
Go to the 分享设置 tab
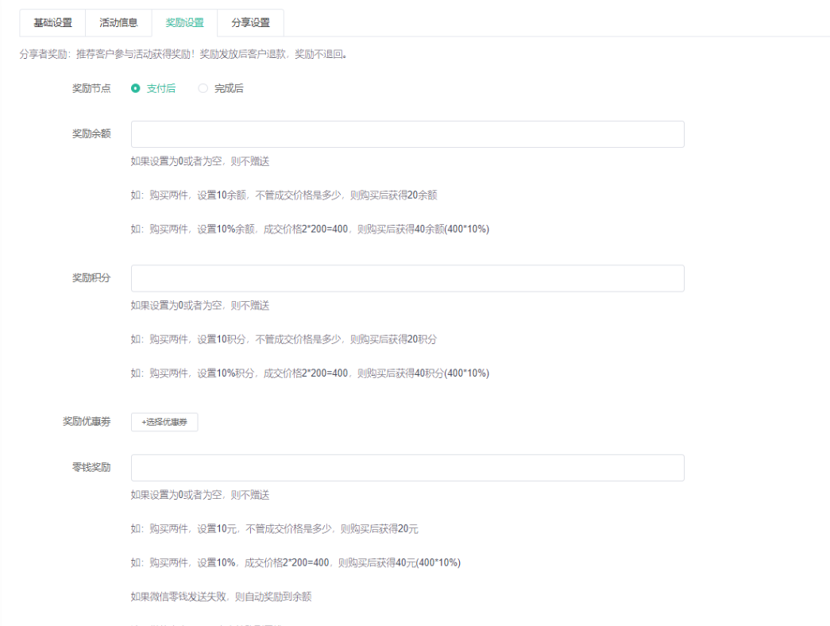click(250, 23)
